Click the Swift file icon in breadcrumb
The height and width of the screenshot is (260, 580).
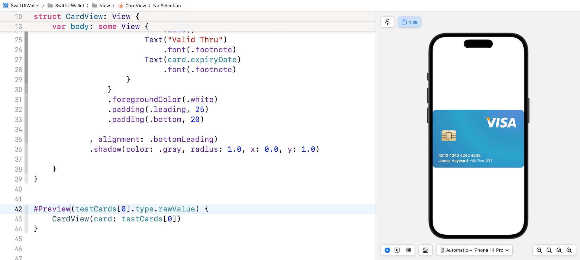pos(121,5)
